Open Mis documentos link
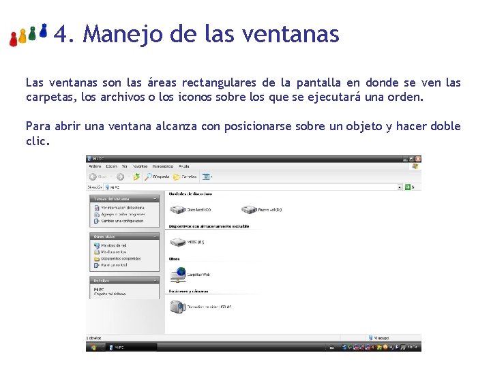 tap(114, 252)
